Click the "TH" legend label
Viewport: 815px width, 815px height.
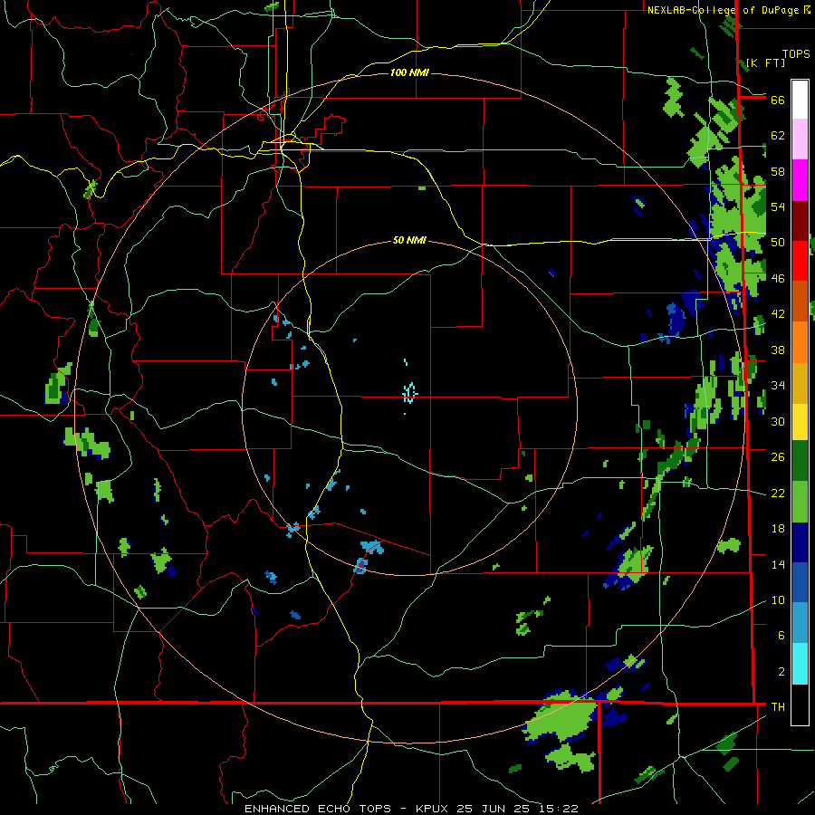click(x=778, y=707)
